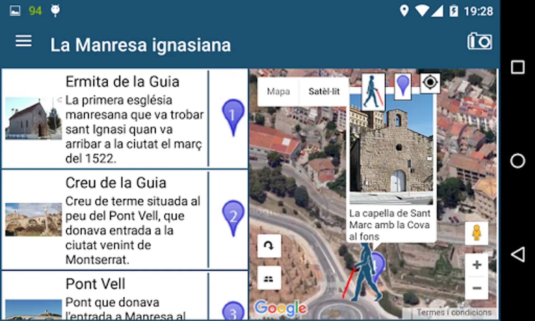Viewport: 535px width, 321px height.
Task: Open the Sant Marc chapel photo popup
Action: click(x=391, y=149)
